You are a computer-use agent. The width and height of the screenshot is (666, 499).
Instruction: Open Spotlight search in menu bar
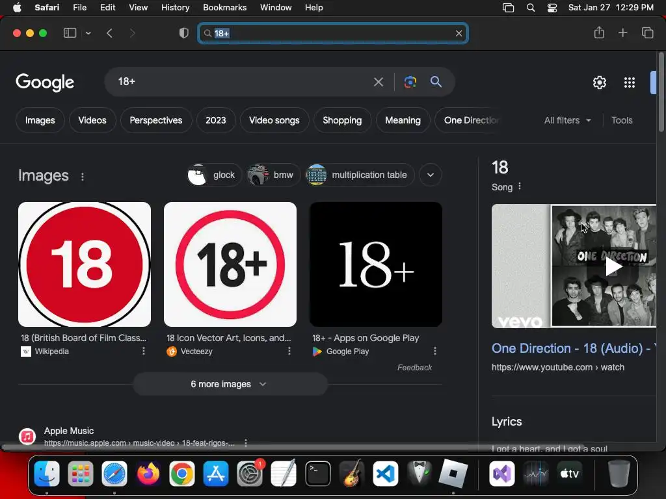(531, 8)
